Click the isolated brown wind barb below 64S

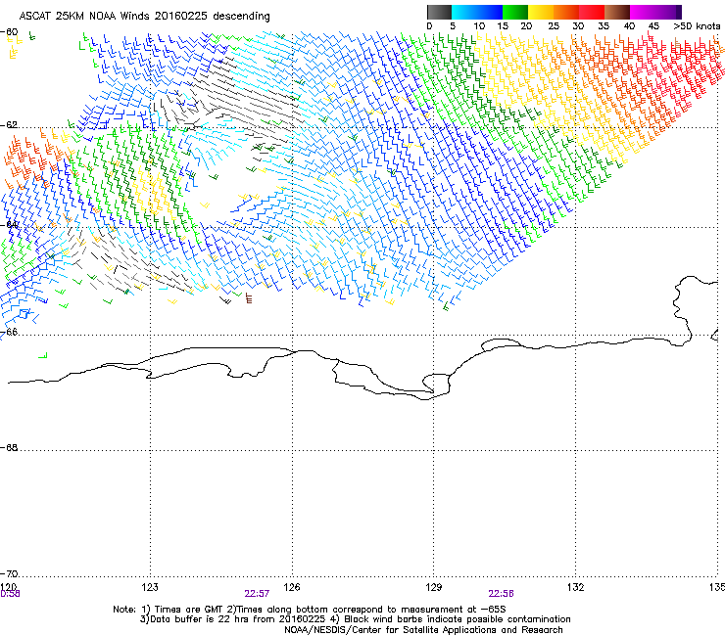pyautogui.click(x=249, y=297)
